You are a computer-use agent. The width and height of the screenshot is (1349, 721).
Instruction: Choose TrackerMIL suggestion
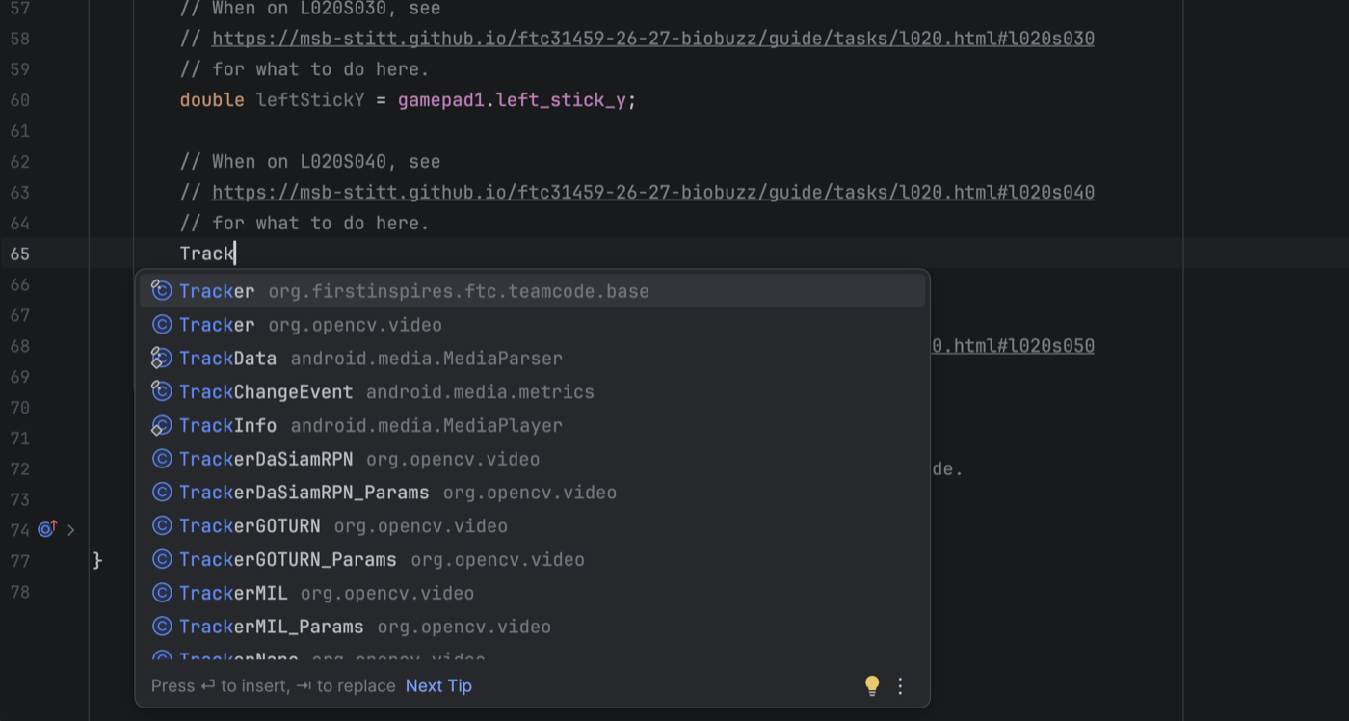[x=533, y=593]
